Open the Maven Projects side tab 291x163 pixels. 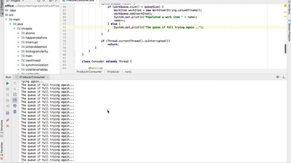tap(289, 30)
